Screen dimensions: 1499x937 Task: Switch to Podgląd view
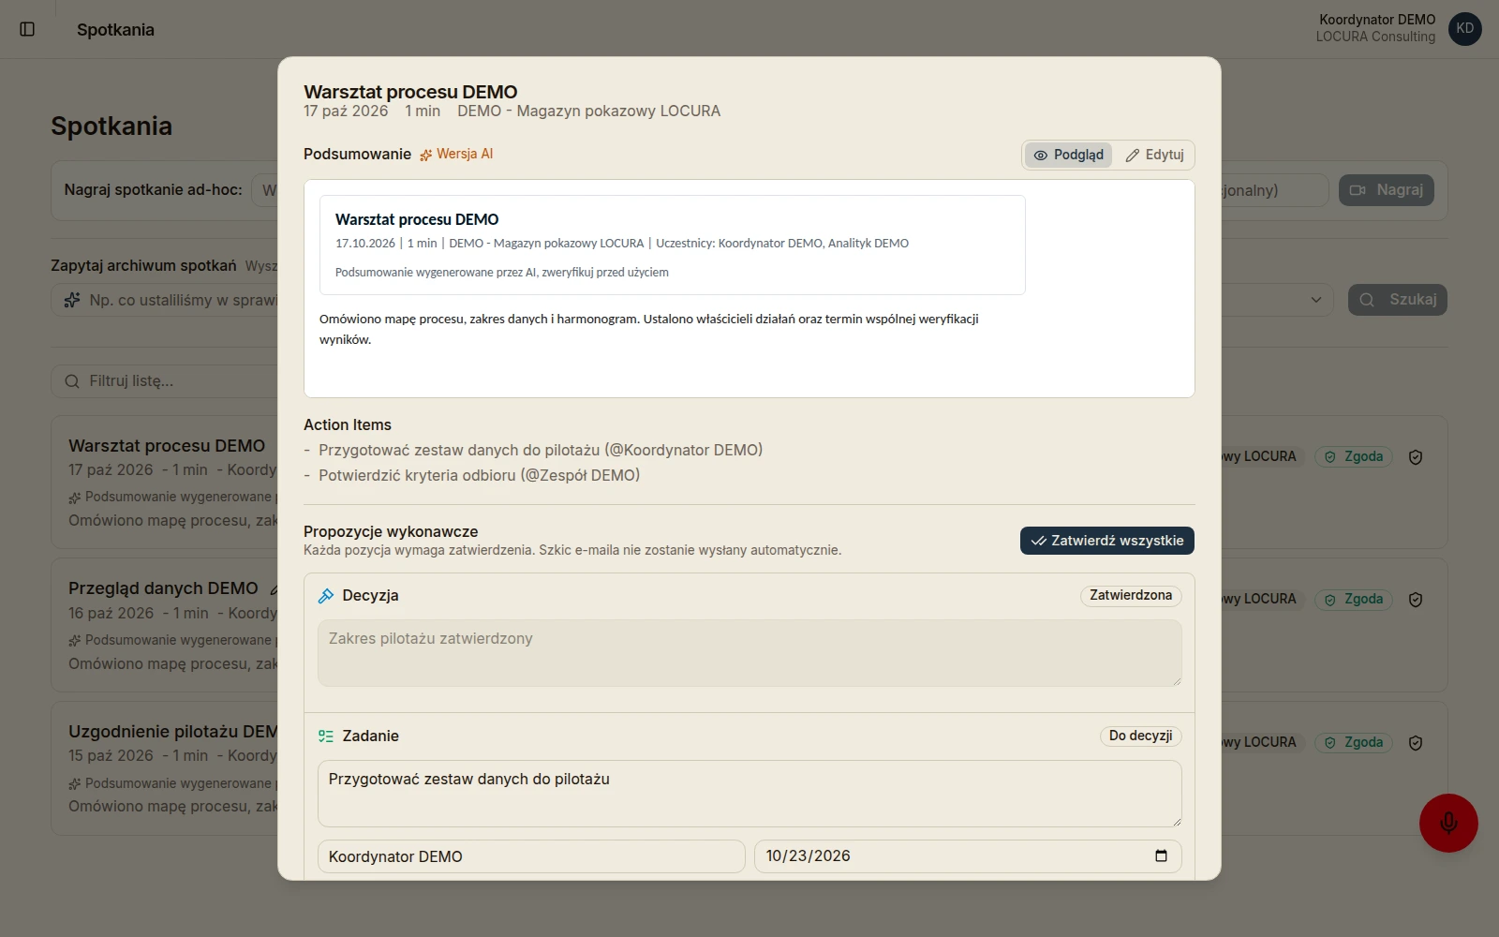1069,155
